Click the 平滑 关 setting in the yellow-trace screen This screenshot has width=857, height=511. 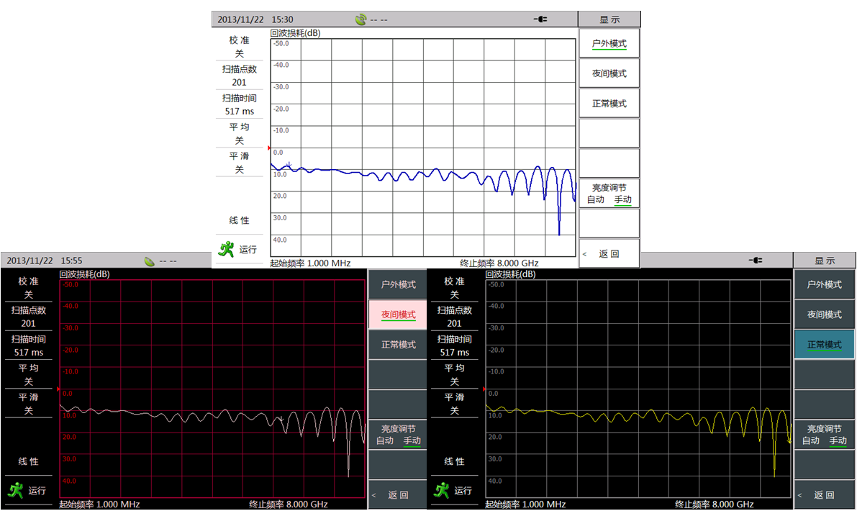point(454,404)
